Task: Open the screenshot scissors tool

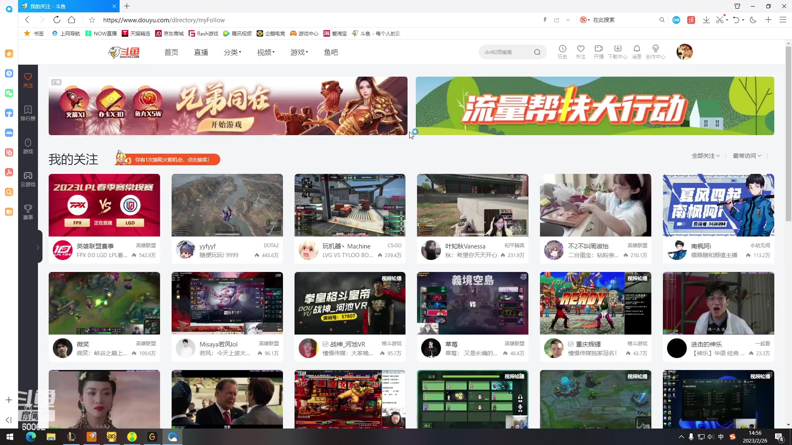Action: point(720,20)
